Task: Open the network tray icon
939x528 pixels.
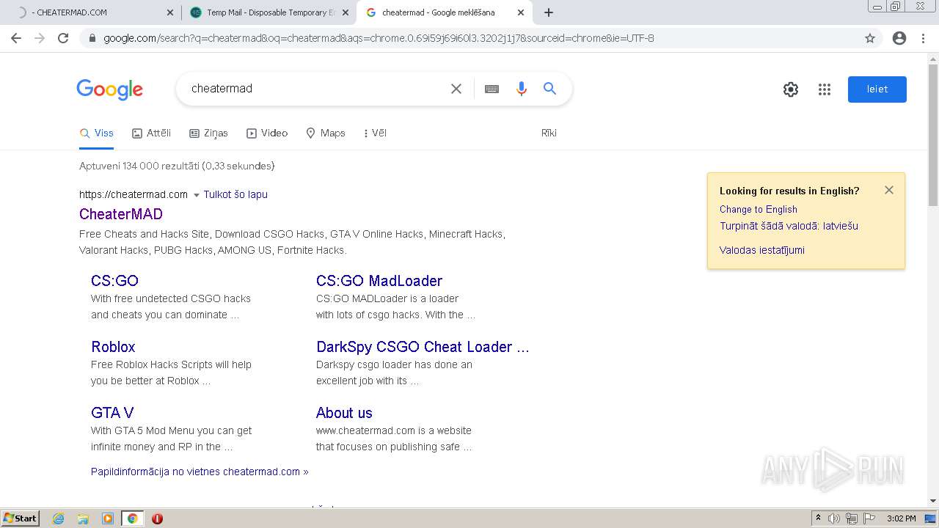Action: tap(852, 518)
